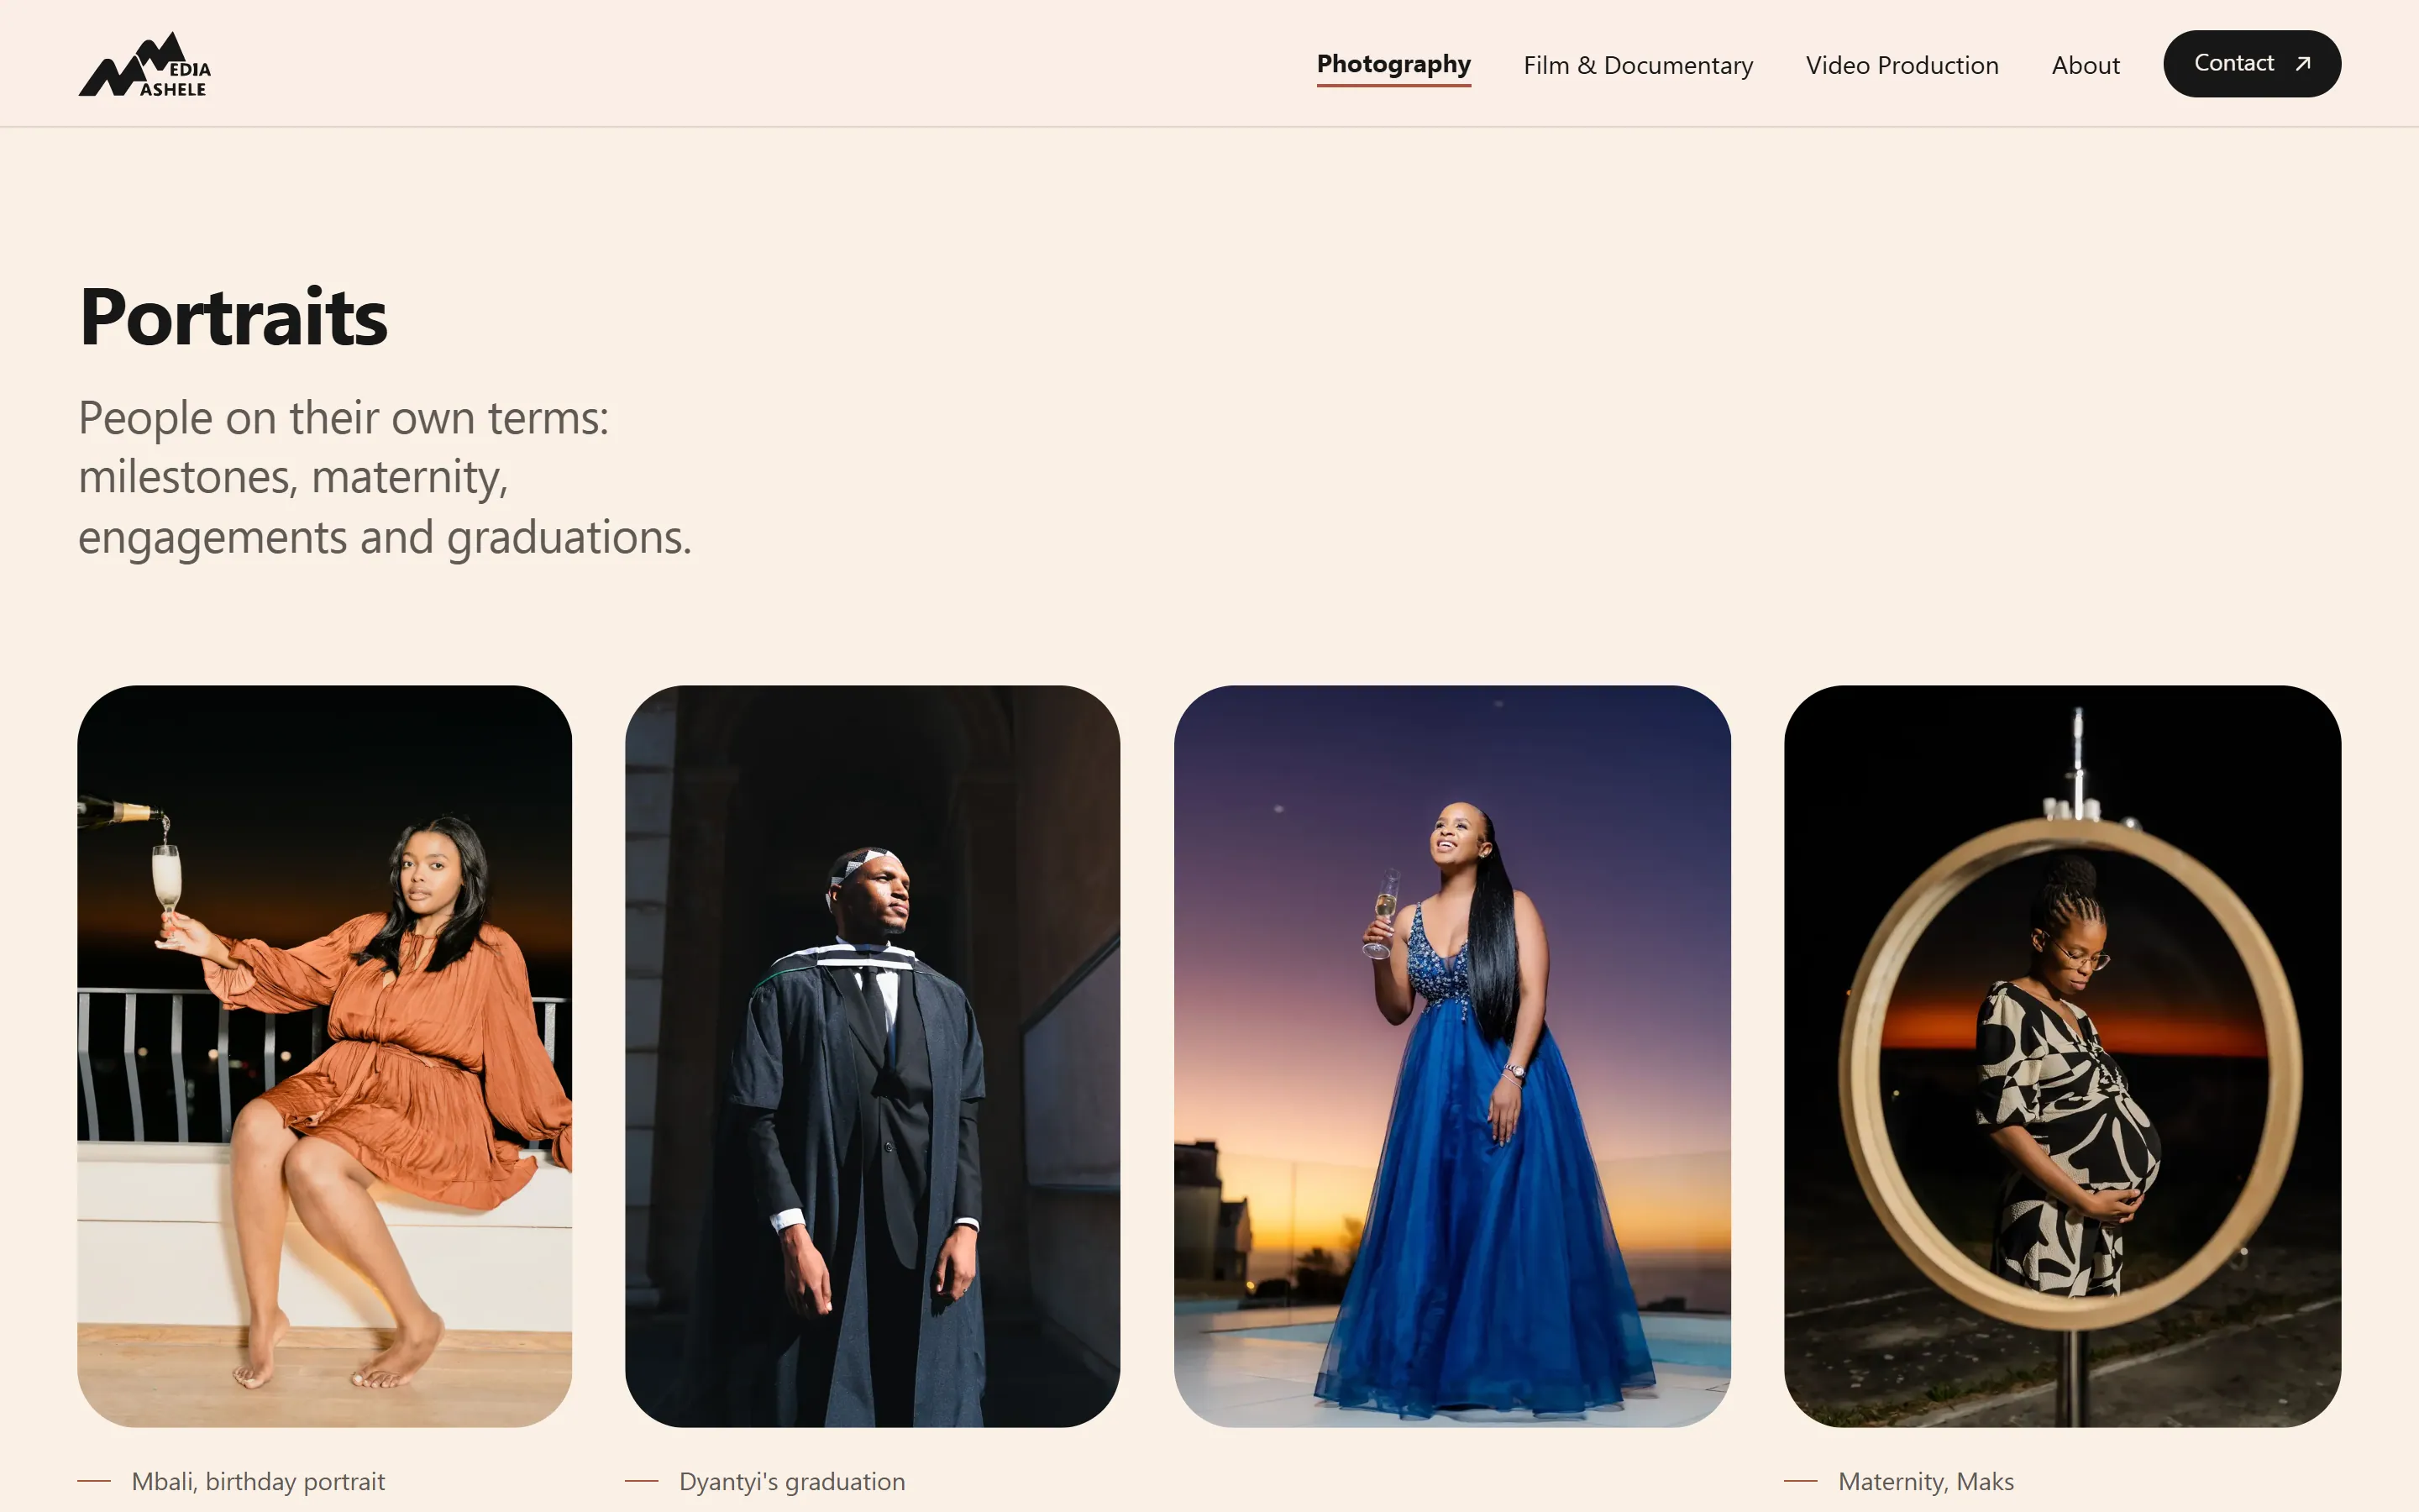The height and width of the screenshot is (1512, 2419).
Task: Open the About page link
Action: (x=2086, y=65)
